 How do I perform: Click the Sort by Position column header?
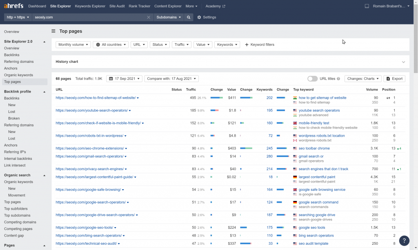tap(389, 90)
